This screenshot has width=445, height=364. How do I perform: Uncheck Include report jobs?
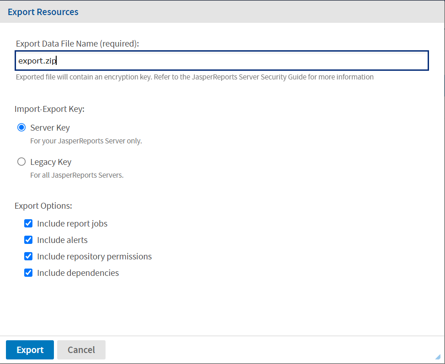point(28,224)
